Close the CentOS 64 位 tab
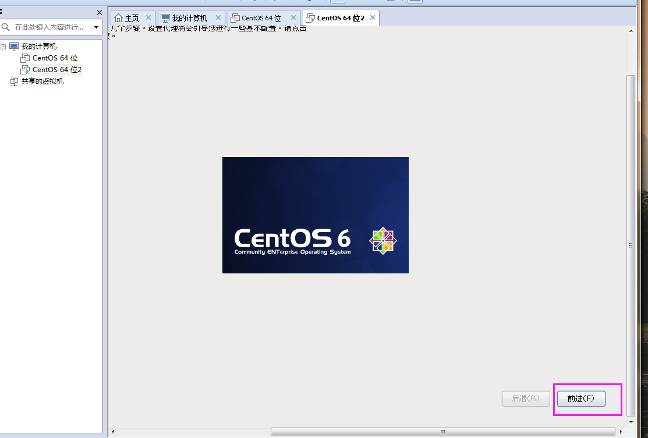 coord(293,17)
